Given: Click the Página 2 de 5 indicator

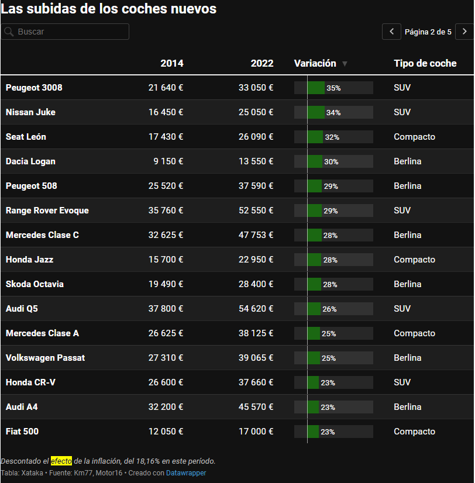Looking at the screenshot, I should [x=428, y=32].
